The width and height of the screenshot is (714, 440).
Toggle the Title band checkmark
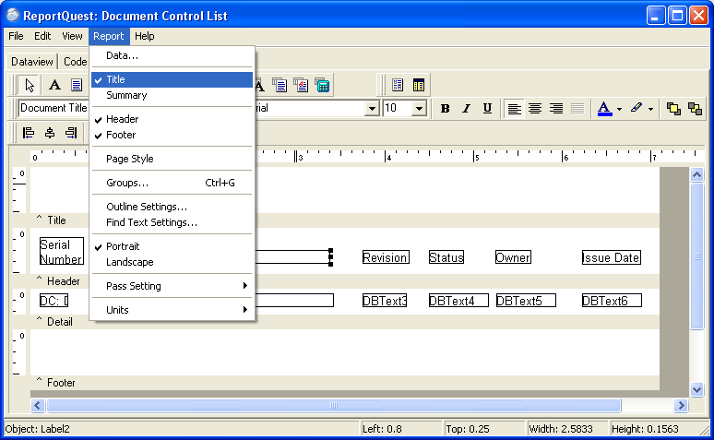tap(172, 79)
